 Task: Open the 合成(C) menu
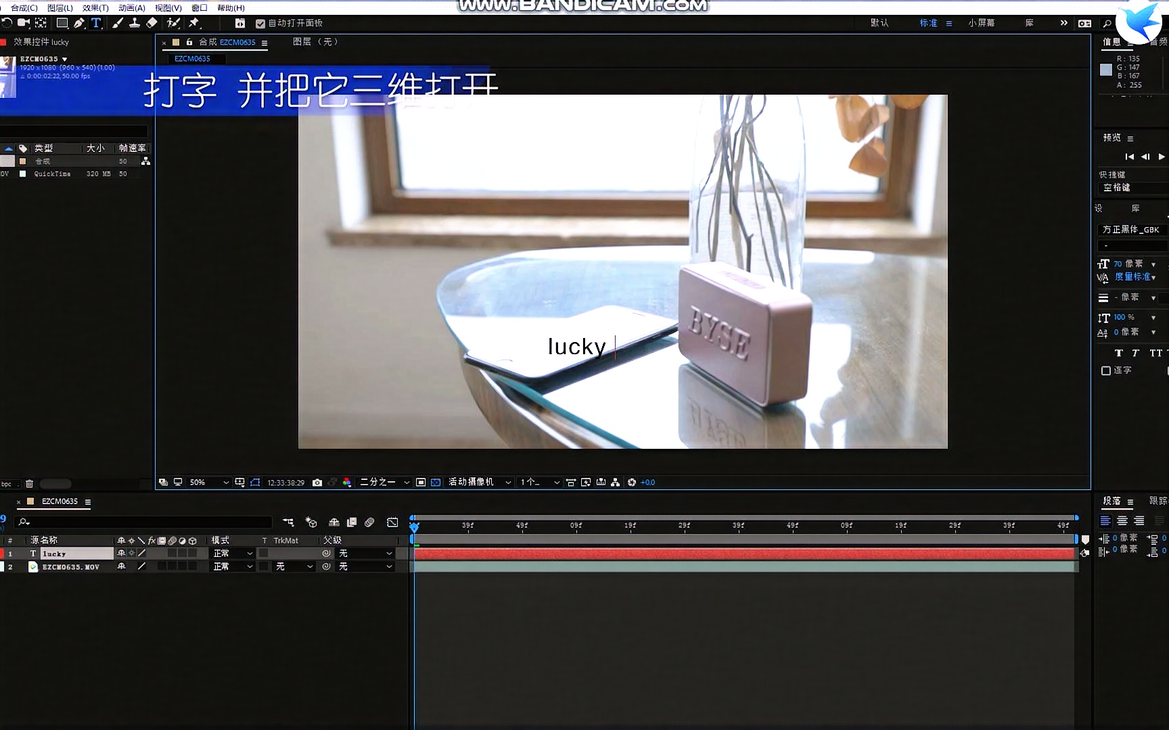pyautogui.click(x=24, y=8)
